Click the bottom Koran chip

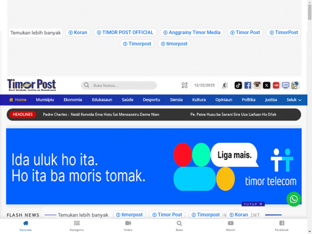point(239,215)
